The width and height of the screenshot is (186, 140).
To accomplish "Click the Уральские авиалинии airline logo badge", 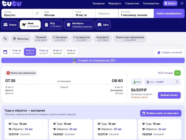I will (8, 73).
